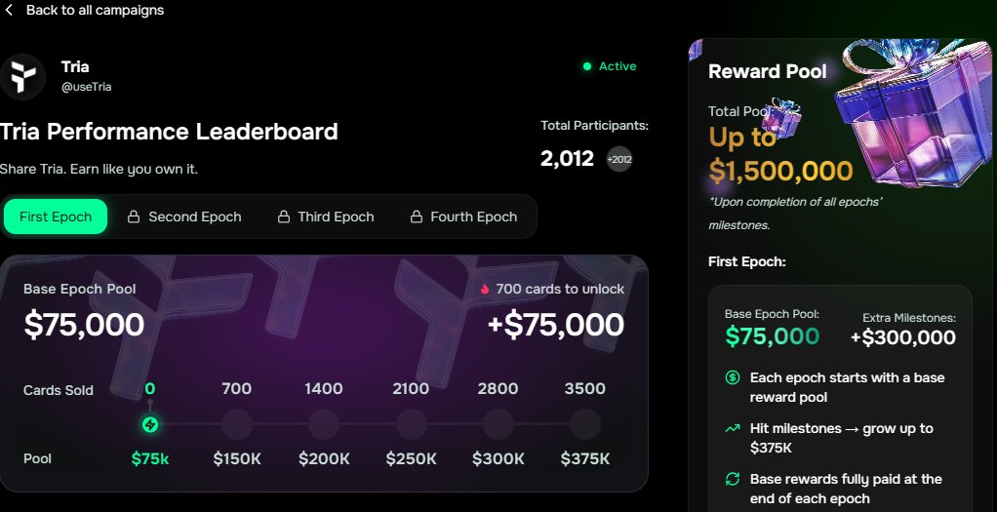Click the green lightning milestone icon
Screen dimensions: 997x512
[150, 424]
